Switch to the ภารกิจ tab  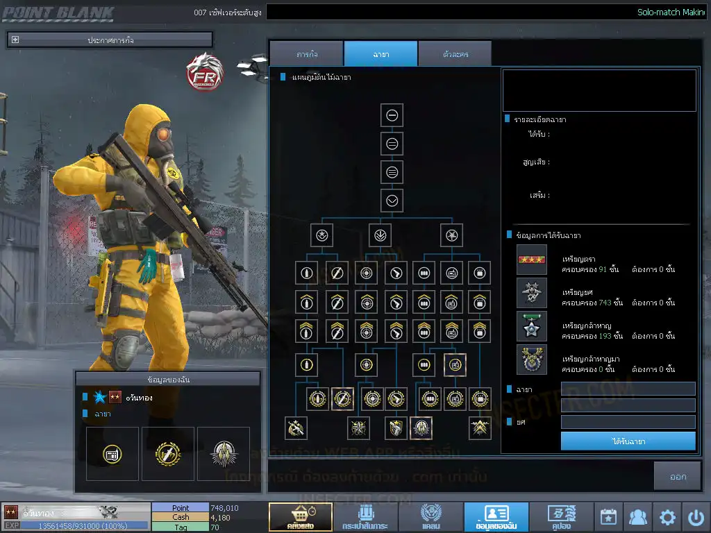point(306,53)
